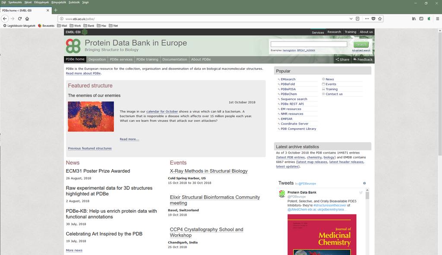Viewport: 442px width, 255px height.
Task: Open the Fájl menu
Action: [3, 2]
